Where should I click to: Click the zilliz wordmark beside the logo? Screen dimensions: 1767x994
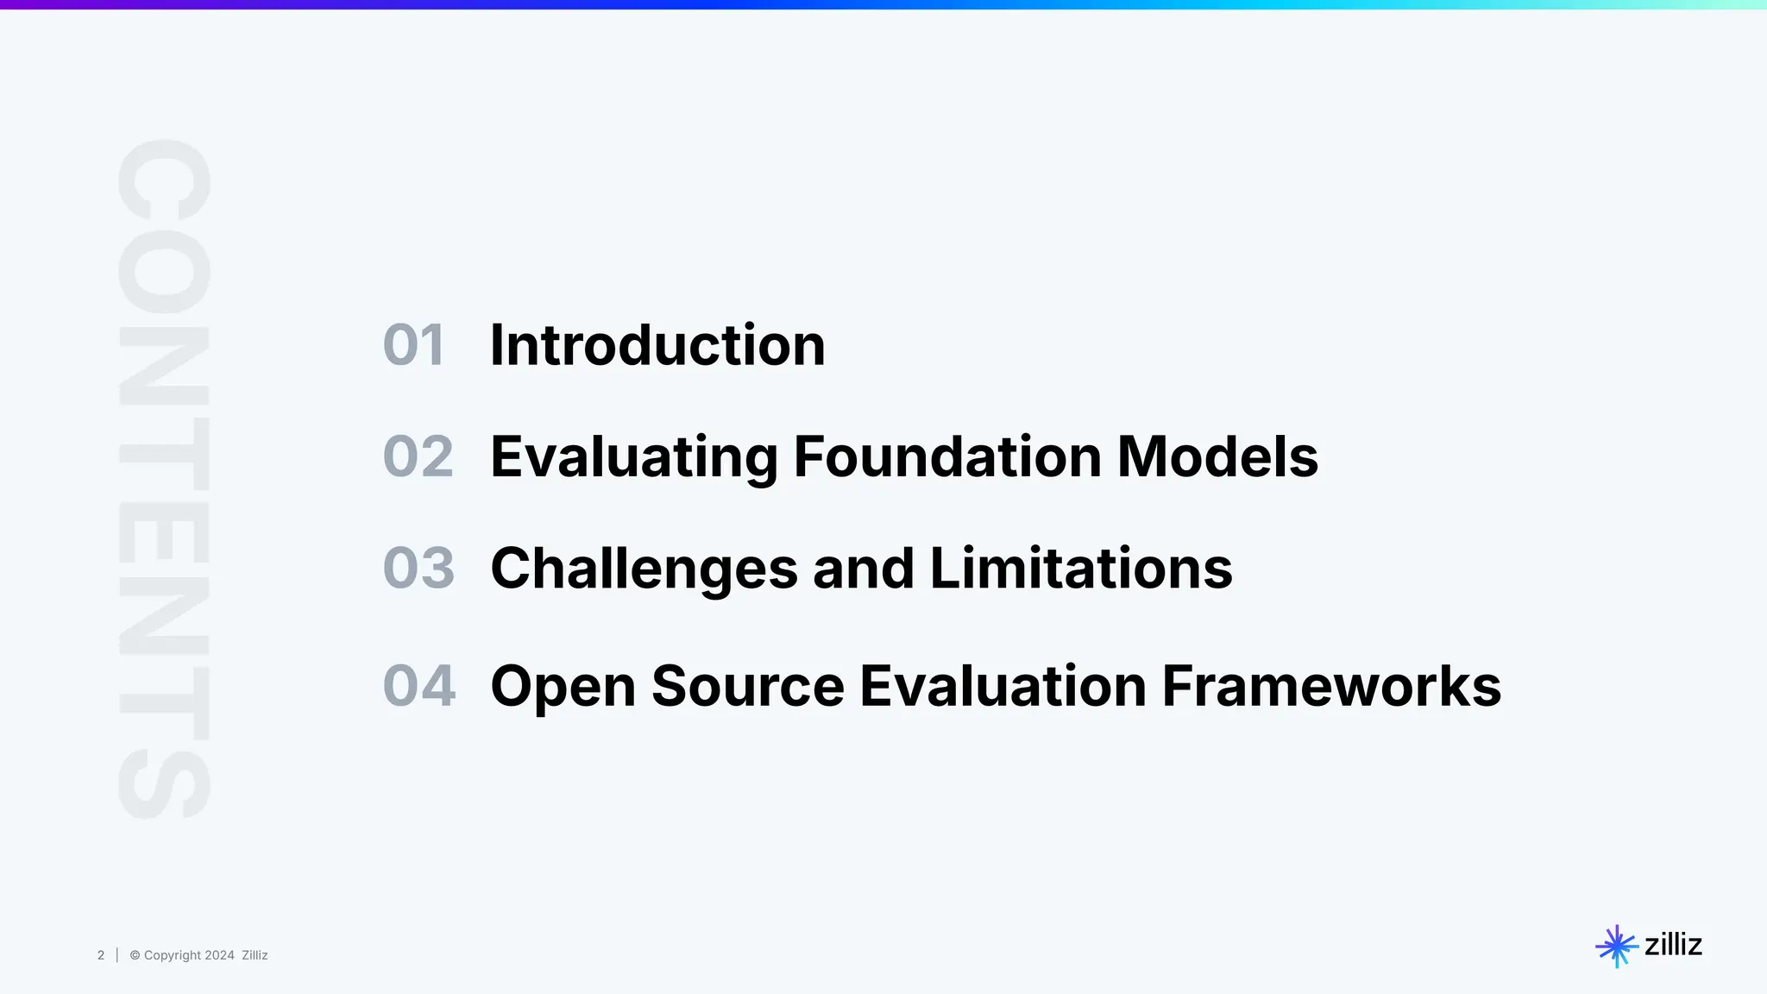pos(1673,945)
